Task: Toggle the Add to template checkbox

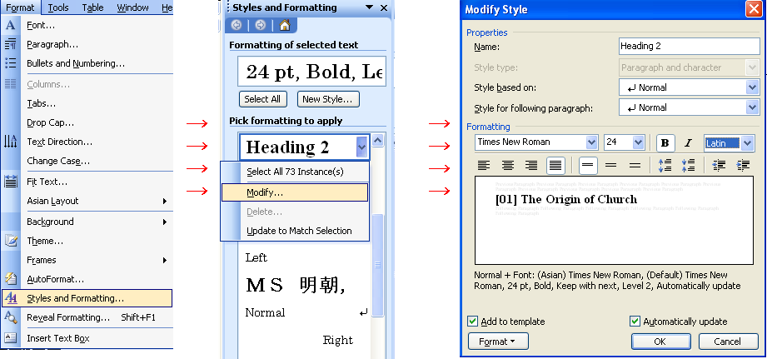Action: pyautogui.click(x=473, y=322)
